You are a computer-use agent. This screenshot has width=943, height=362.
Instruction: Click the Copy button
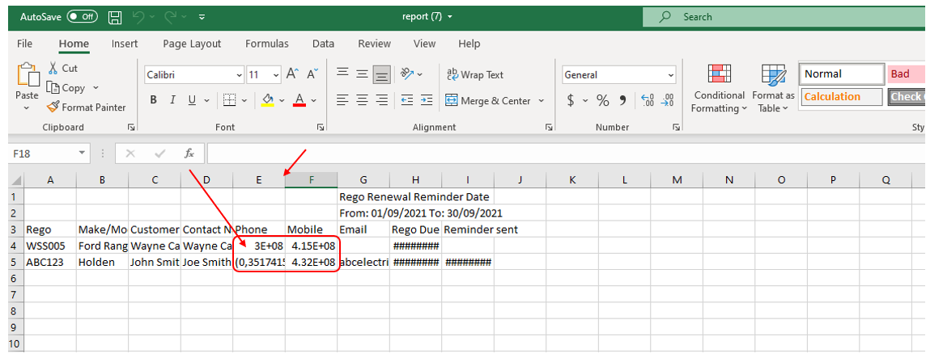(66, 87)
